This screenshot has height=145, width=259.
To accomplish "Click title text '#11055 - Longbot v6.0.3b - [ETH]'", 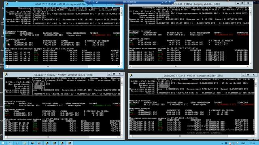I will [x=201, y=4].
